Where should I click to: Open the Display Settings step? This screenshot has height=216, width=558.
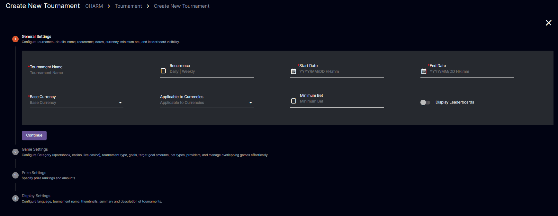coord(36,196)
